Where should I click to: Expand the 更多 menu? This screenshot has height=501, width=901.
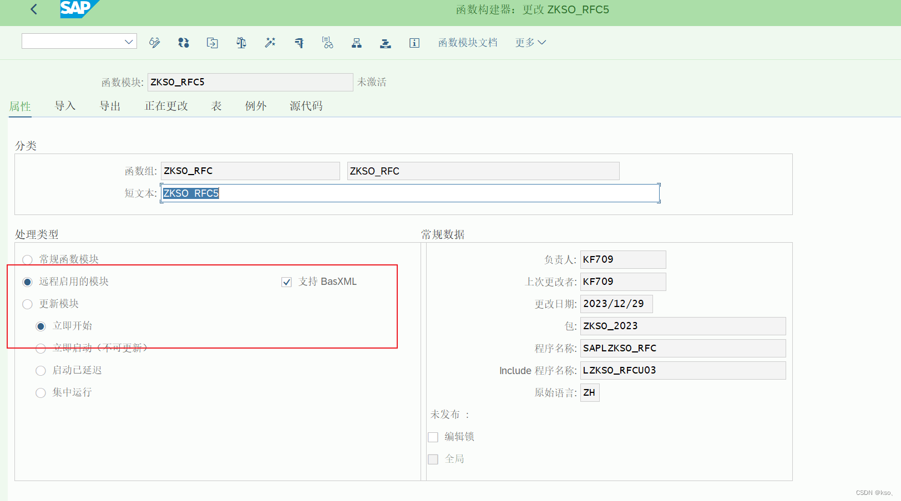[x=529, y=42]
